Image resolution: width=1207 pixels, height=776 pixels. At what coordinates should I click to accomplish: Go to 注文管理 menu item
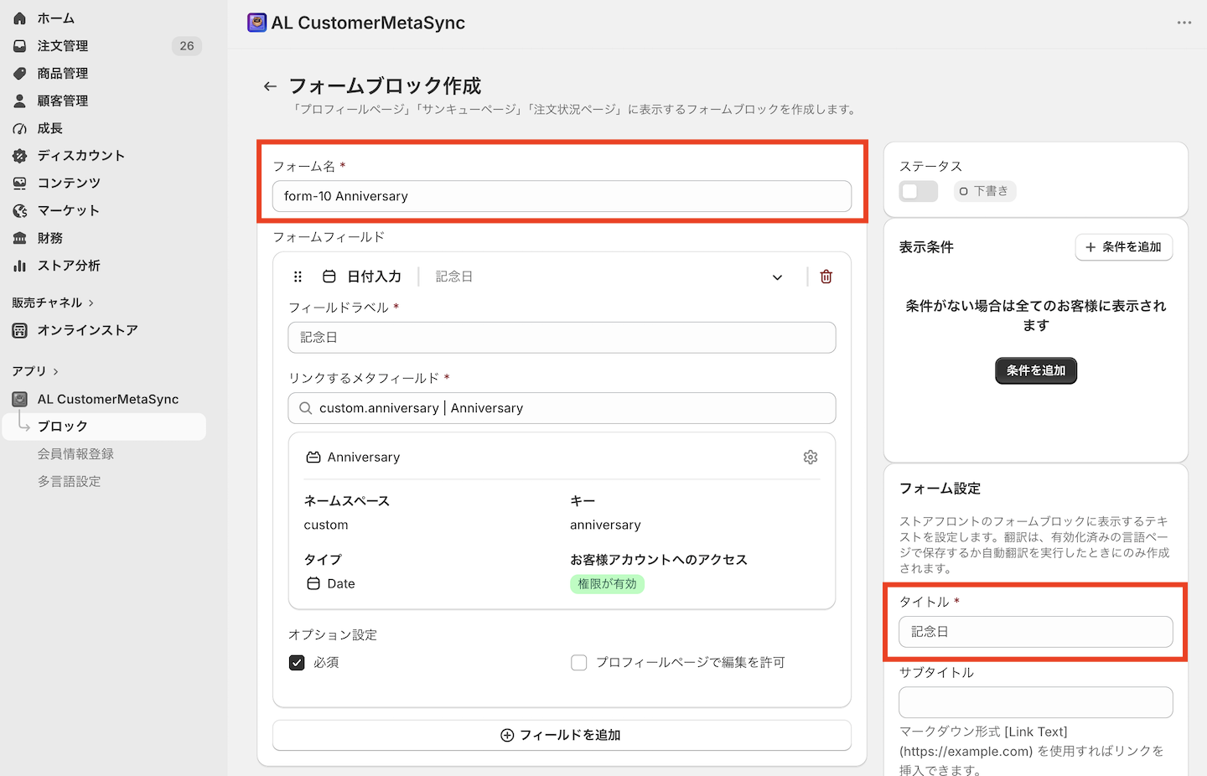63,46
